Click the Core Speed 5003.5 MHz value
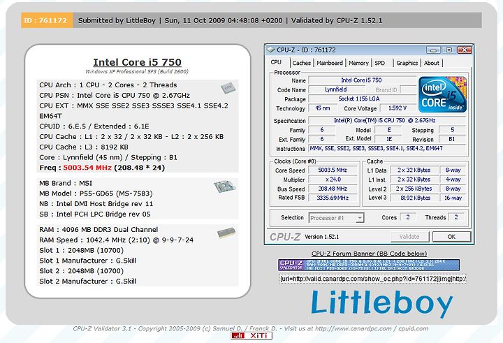 click(x=333, y=170)
